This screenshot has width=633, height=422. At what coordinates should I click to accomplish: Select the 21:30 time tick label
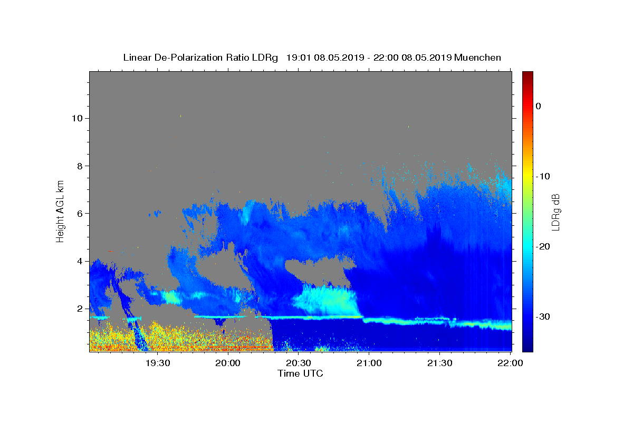[439, 363]
